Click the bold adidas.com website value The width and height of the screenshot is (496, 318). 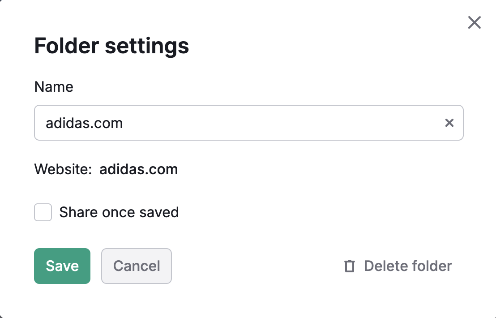point(138,169)
